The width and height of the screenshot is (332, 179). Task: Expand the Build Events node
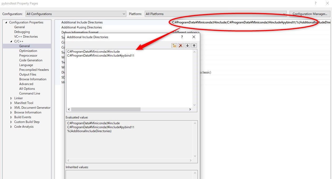click(x=11, y=117)
